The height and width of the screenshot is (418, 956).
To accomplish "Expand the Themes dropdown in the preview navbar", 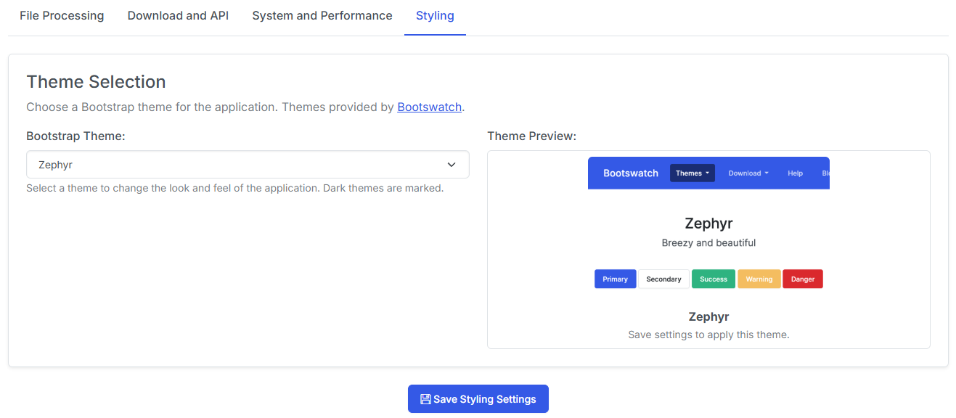I will coord(692,173).
